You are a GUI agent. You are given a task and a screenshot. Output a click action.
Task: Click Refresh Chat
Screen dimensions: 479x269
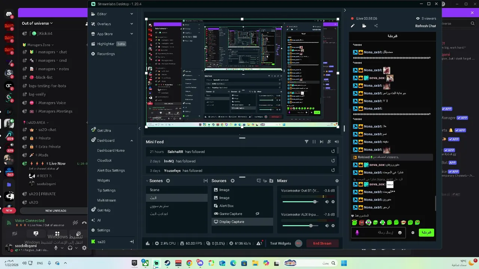pyautogui.click(x=425, y=26)
